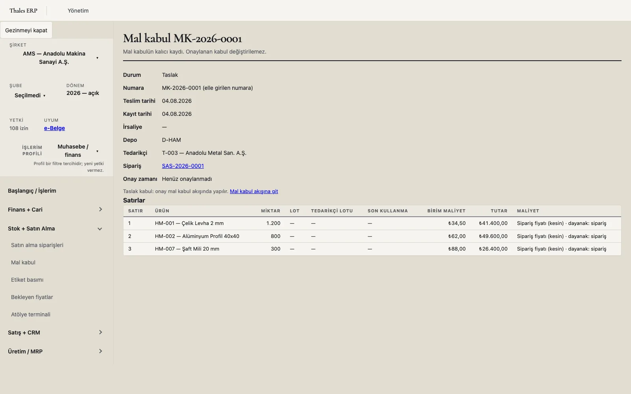Open the e-Belge compliance link
Screen dimensions: 631x394
[x=54, y=128]
